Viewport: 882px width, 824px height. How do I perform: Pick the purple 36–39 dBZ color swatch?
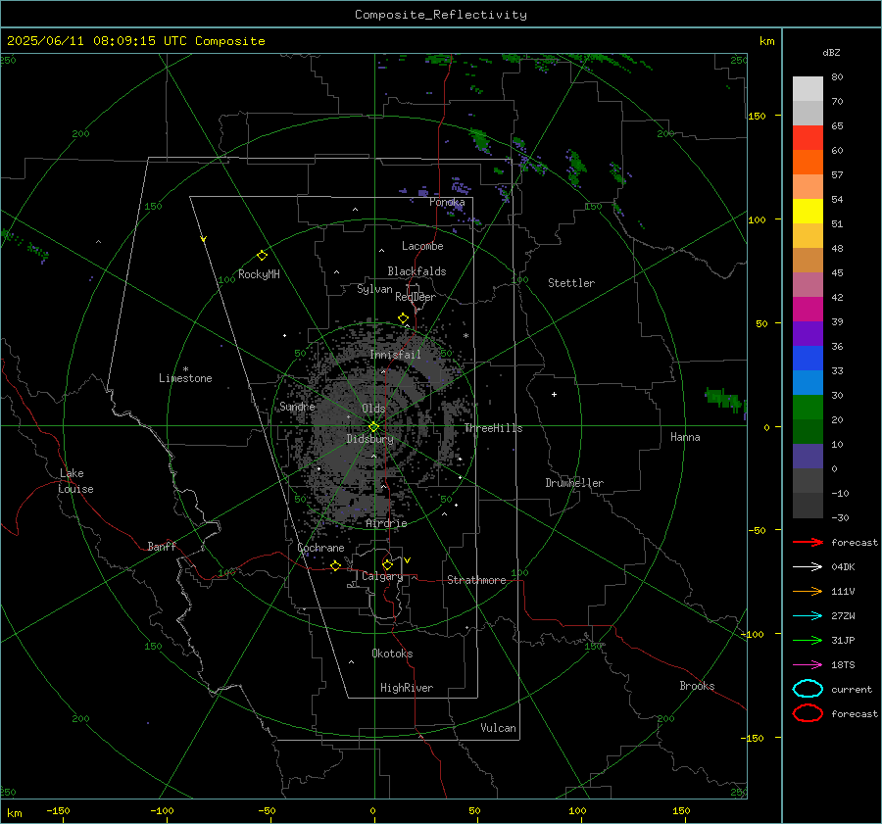pos(808,333)
